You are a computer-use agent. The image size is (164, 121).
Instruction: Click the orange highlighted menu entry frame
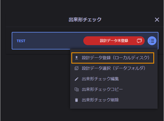point(113,58)
